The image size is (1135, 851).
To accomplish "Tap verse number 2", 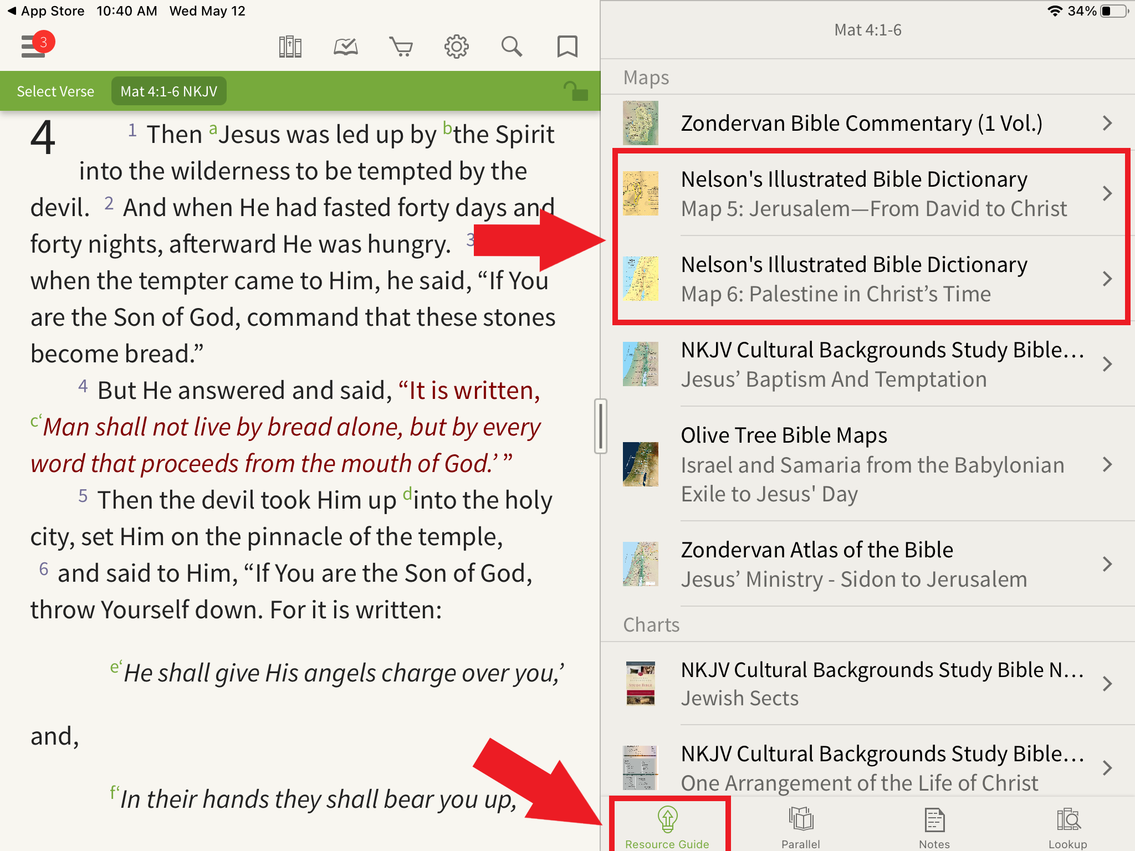I will (109, 203).
